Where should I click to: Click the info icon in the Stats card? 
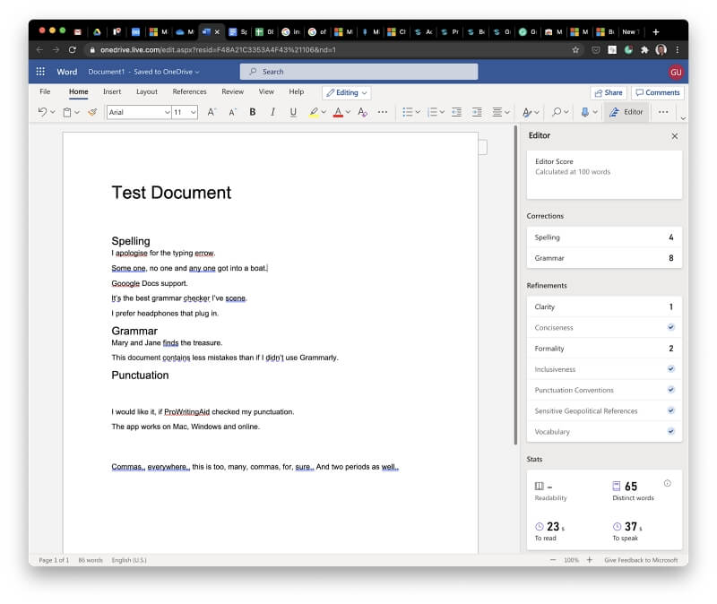pos(668,483)
